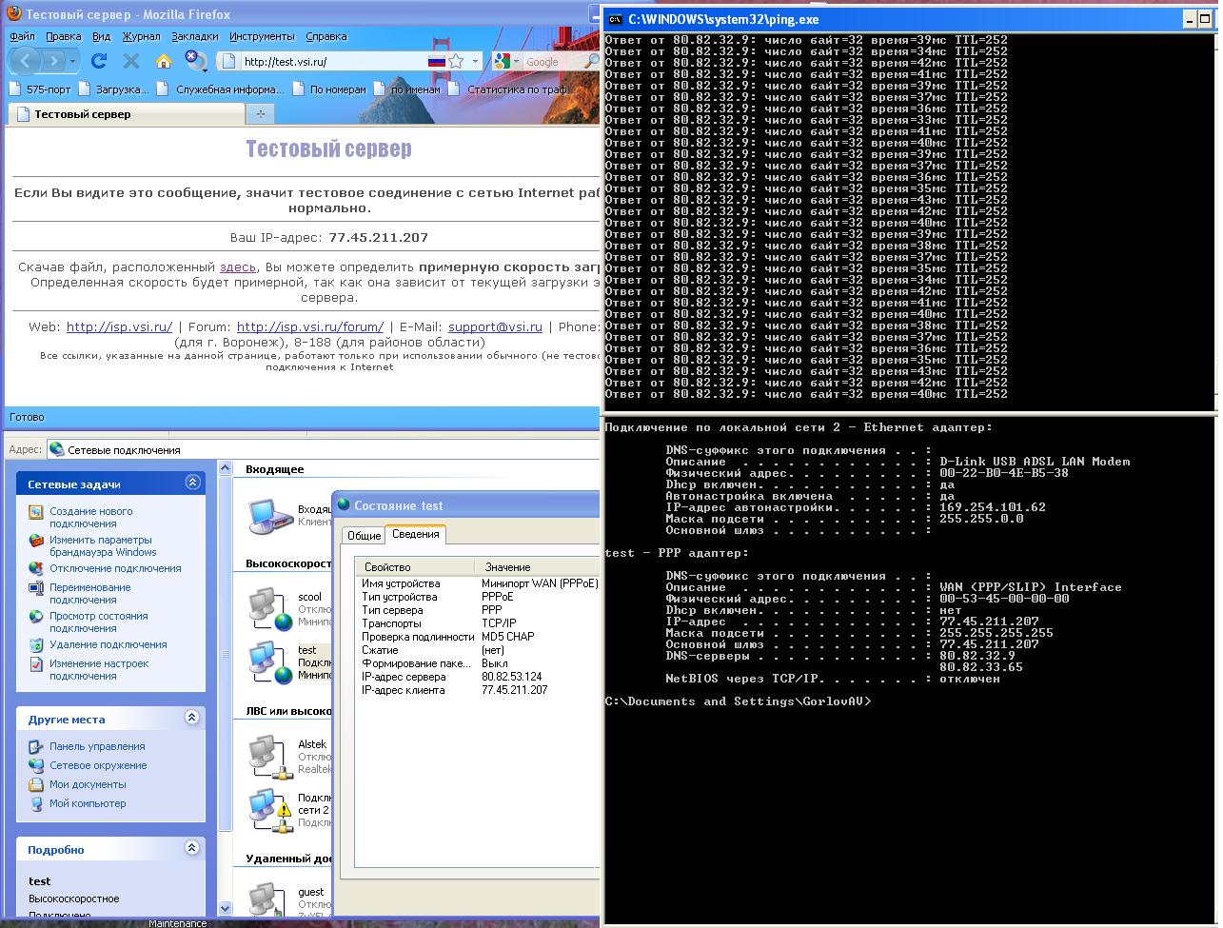The width and height of the screenshot is (1223, 928).
Task: Click the Удаление подключения icon
Action: point(34,645)
